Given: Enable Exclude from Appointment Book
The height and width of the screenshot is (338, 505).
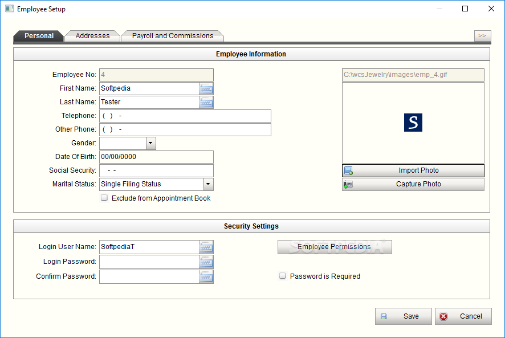Looking at the screenshot, I should point(104,198).
